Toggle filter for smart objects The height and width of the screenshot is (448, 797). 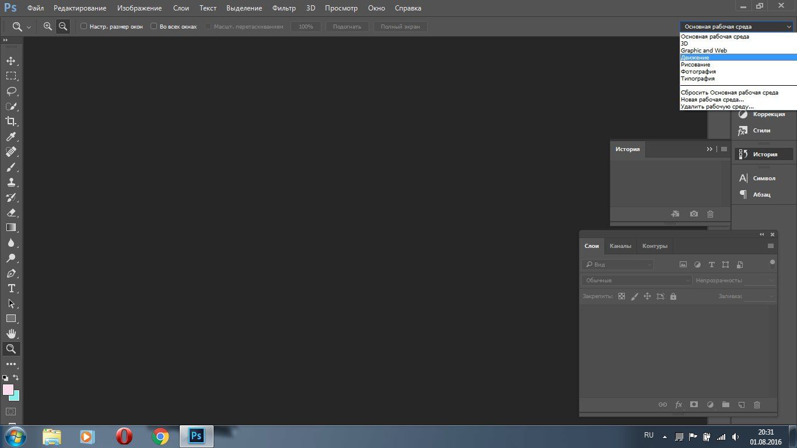click(x=740, y=265)
